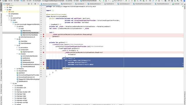The width and height of the screenshot is (186, 105).
Task: Click the Make Project hammer icon
Action: click(100, 1)
